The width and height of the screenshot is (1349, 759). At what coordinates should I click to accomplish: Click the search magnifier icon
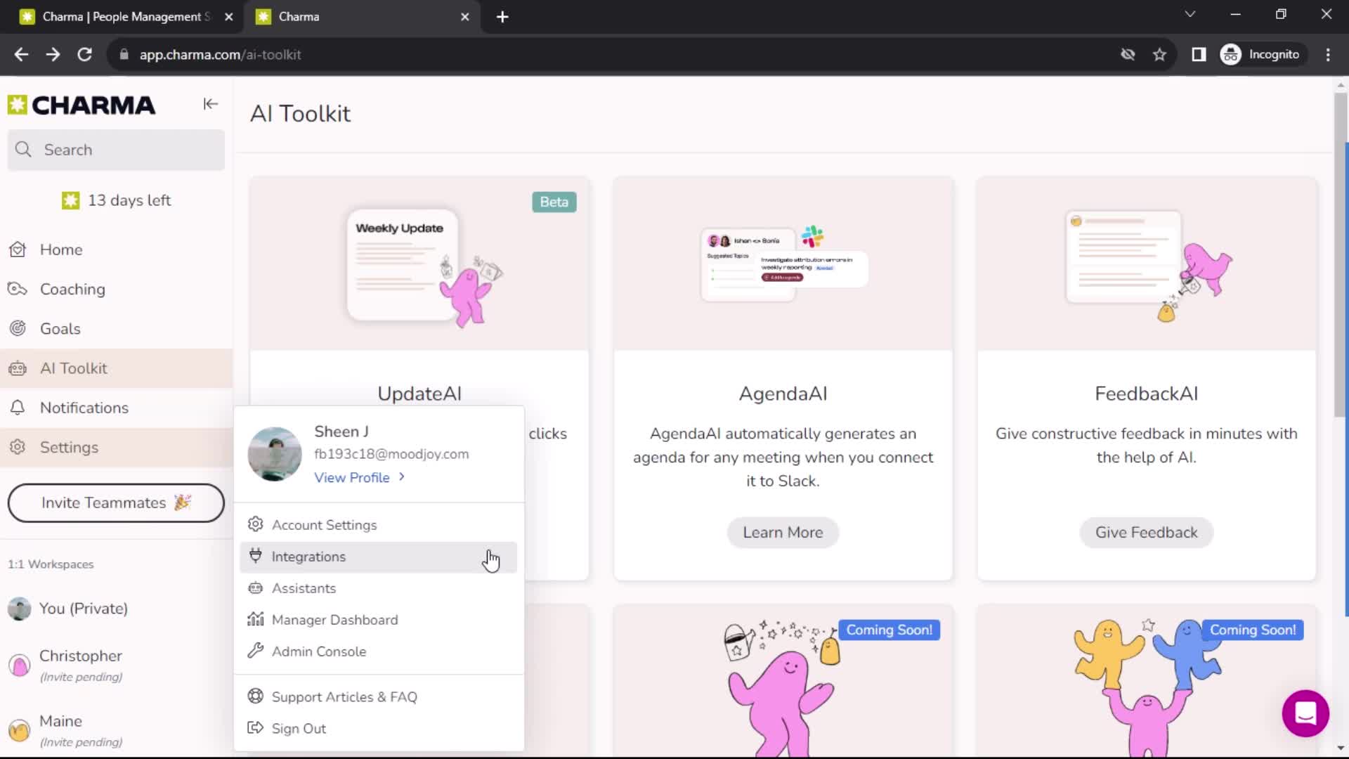click(23, 150)
